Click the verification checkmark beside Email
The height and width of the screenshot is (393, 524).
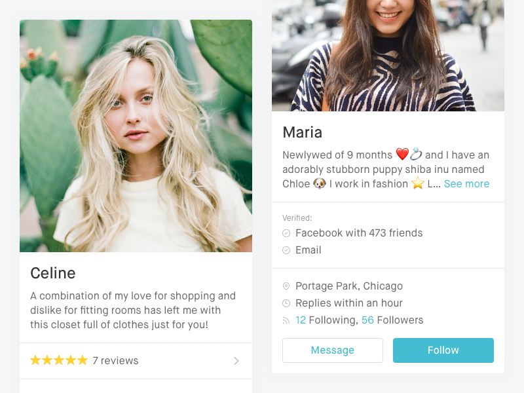pos(286,250)
